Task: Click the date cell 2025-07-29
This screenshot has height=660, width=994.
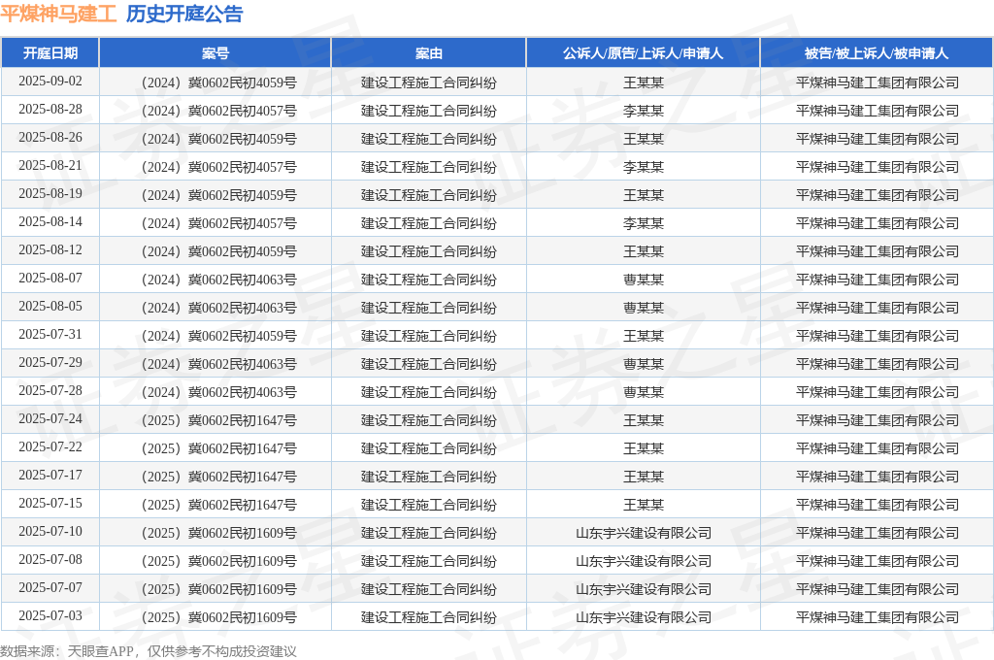Action: point(50,363)
